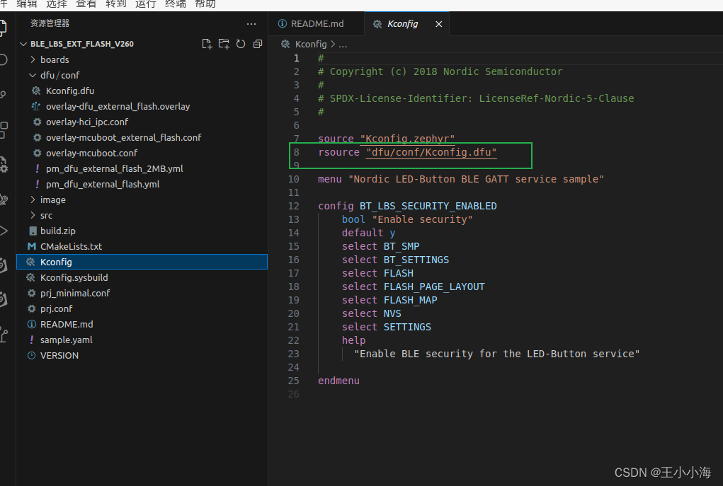The width and height of the screenshot is (723, 486).
Task: Open Explorer view in activity bar
Action: coord(2,28)
